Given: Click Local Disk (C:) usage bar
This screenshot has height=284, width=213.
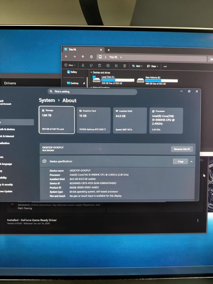Looking at the screenshot, I should (118, 80).
